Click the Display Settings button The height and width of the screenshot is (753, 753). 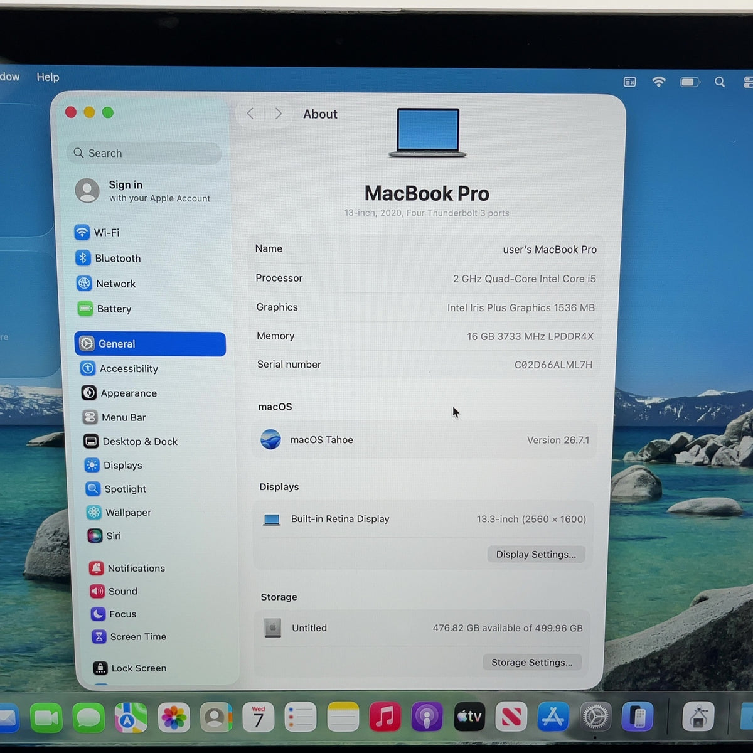click(536, 554)
